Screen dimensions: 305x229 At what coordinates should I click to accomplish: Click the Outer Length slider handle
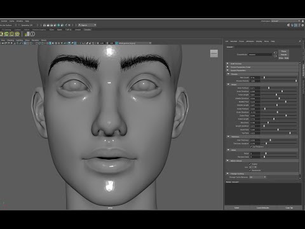(274, 119)
